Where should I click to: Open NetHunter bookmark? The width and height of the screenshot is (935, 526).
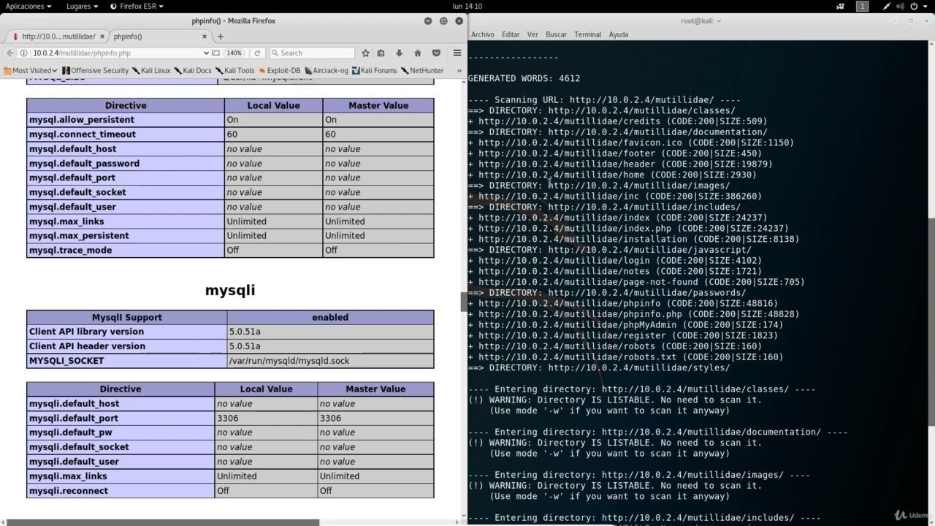[x=421, y=71]
